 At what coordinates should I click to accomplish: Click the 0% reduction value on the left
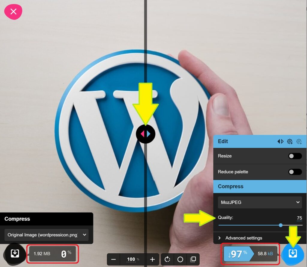(66, 254)
